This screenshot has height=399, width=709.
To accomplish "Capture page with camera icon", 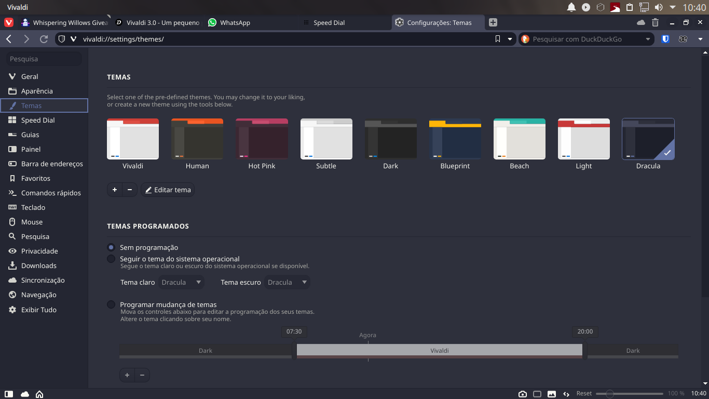I will (x=523, y=394).
